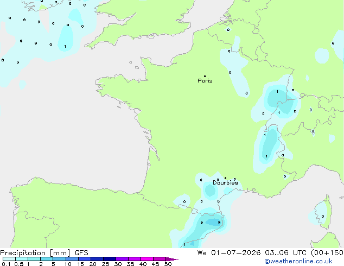
Task: Pick the blue swatch between 15 and 20
Action: point(85,259)
